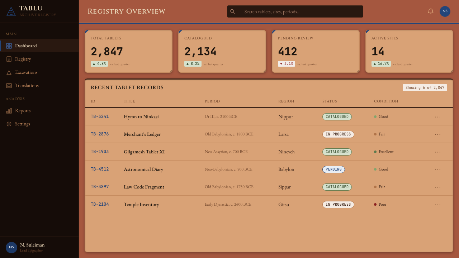Open notifications via the bell icon
This screenshot has width=459, height=258.
click(431, 11)
